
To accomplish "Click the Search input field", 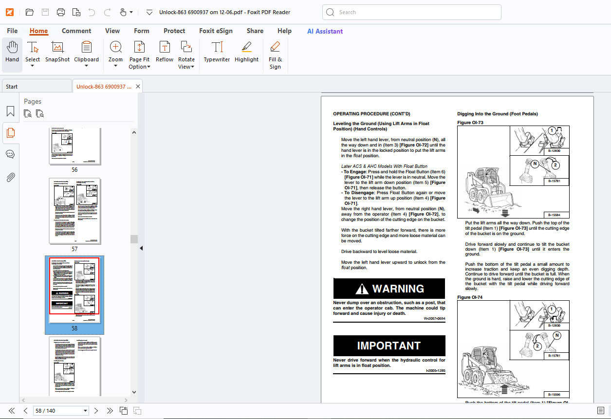I will 411,12.
